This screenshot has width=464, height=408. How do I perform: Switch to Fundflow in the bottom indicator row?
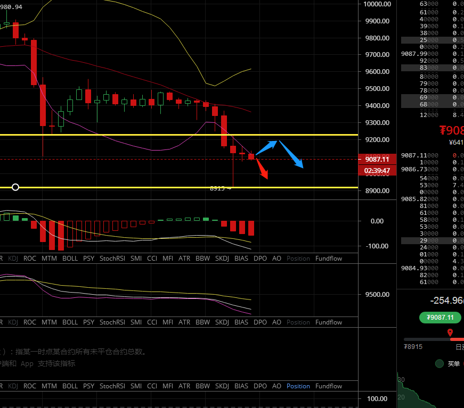pyautogui.click(x=329, y=386)
